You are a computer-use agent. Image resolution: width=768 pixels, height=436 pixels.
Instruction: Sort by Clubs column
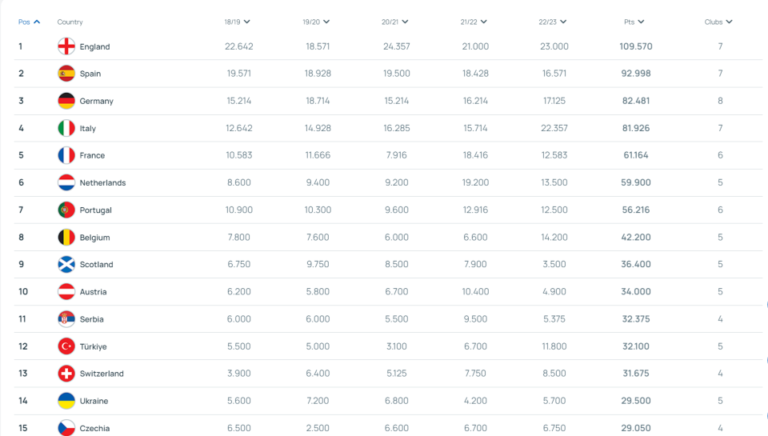pyautogui.click(x=718, y=22)
